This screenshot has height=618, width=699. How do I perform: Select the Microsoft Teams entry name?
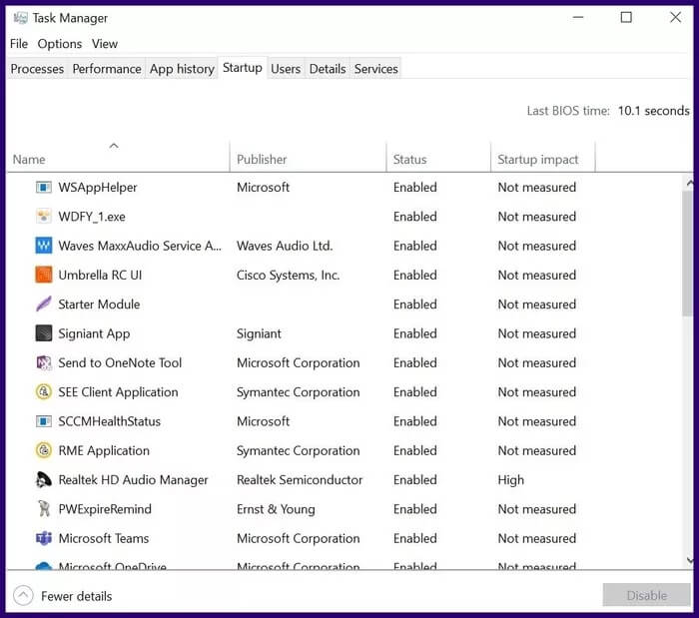pos(104,538)
